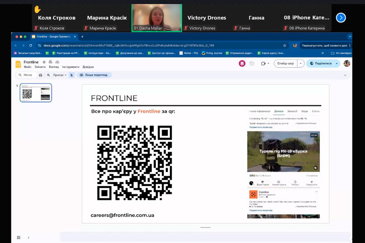The width and height of the screenshot is (365, 243).
Task: Open the grid view icon
Action: point(19,237)
